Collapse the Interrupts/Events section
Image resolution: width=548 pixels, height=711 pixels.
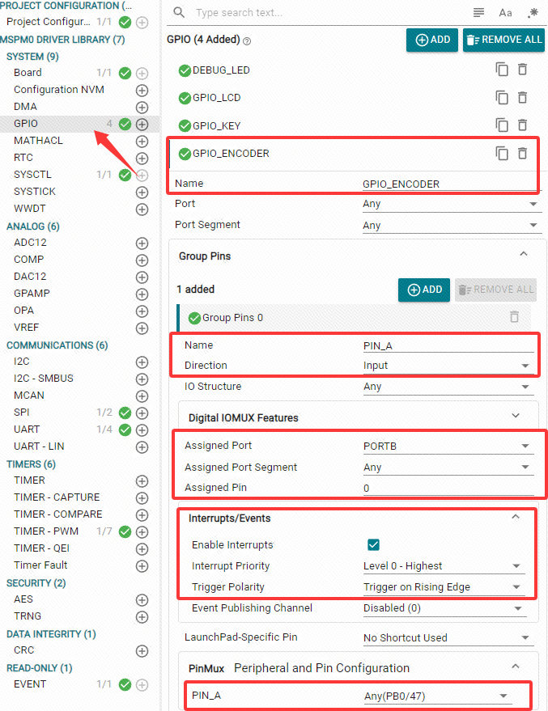point(516,518)
